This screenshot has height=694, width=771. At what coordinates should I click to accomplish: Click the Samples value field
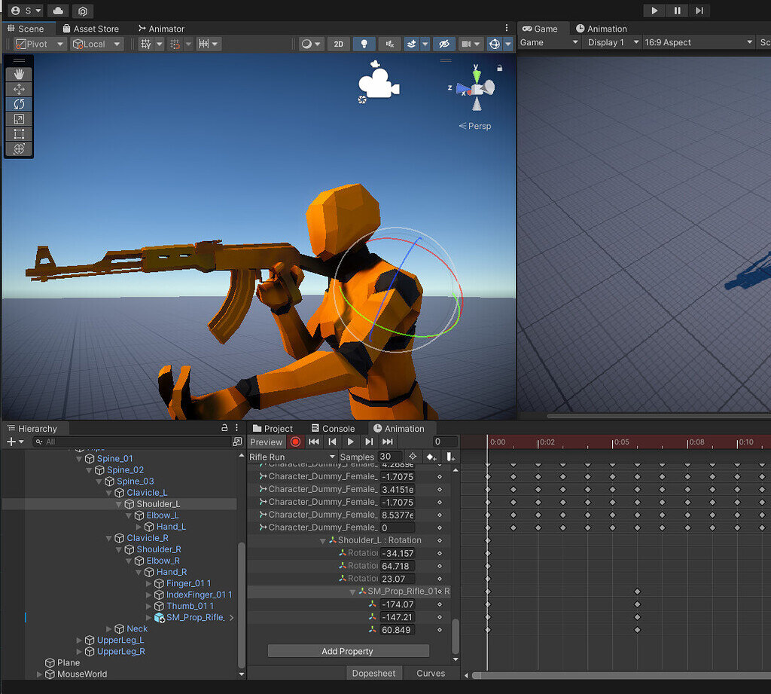[x=389, y=456]
